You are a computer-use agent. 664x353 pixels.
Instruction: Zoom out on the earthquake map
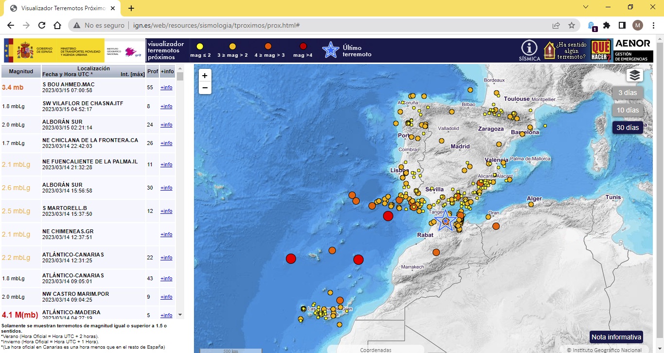pyautogui.click(x=205, y=88)
